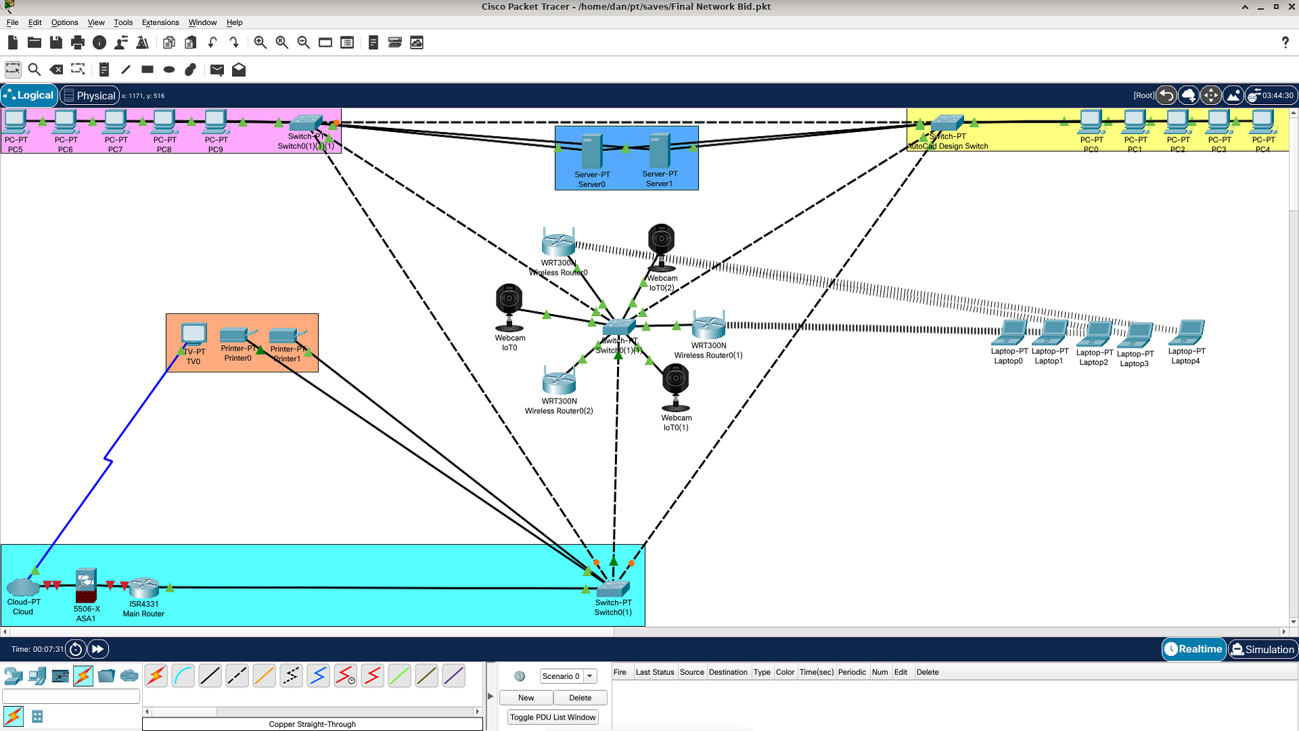Select the Resize Shape tool
The image size is (1299, 731).
(78, 69)
